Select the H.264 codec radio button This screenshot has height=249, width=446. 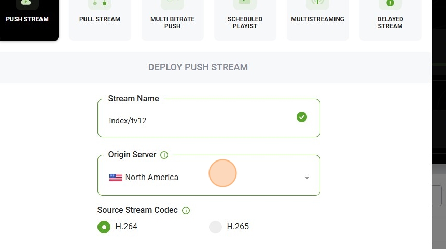(x=104, y=227)
